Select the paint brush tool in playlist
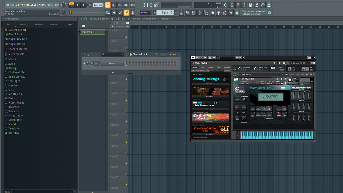Image resolution: width=343 pixels, height=193 pixels. click(x=95, y=19)
